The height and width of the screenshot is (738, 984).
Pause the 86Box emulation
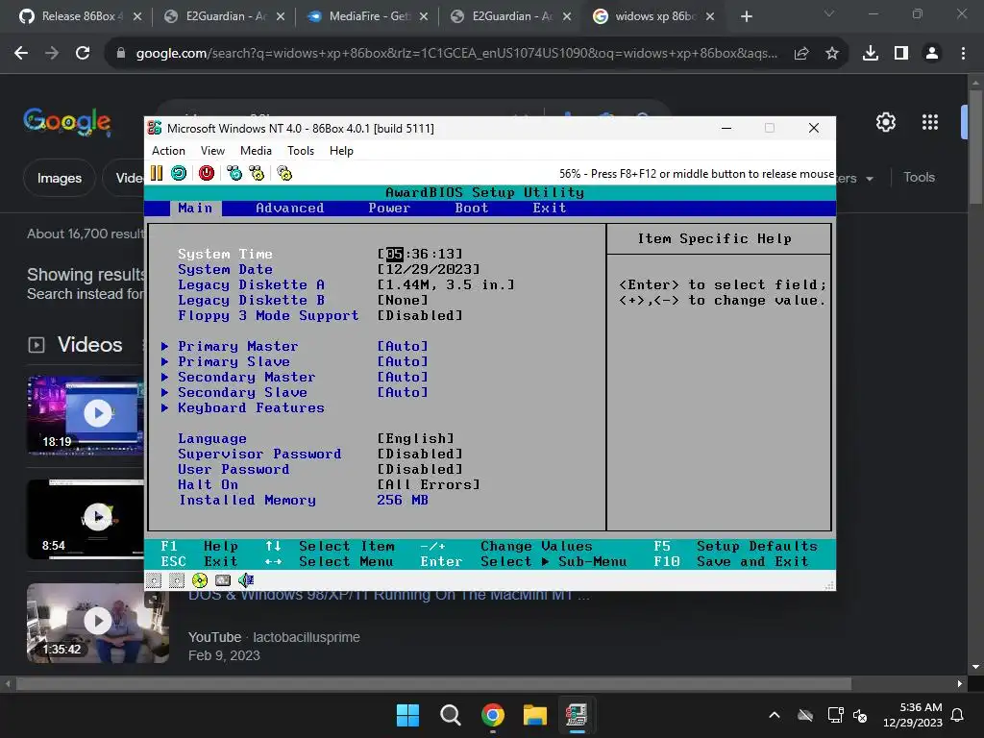(157, 173)
